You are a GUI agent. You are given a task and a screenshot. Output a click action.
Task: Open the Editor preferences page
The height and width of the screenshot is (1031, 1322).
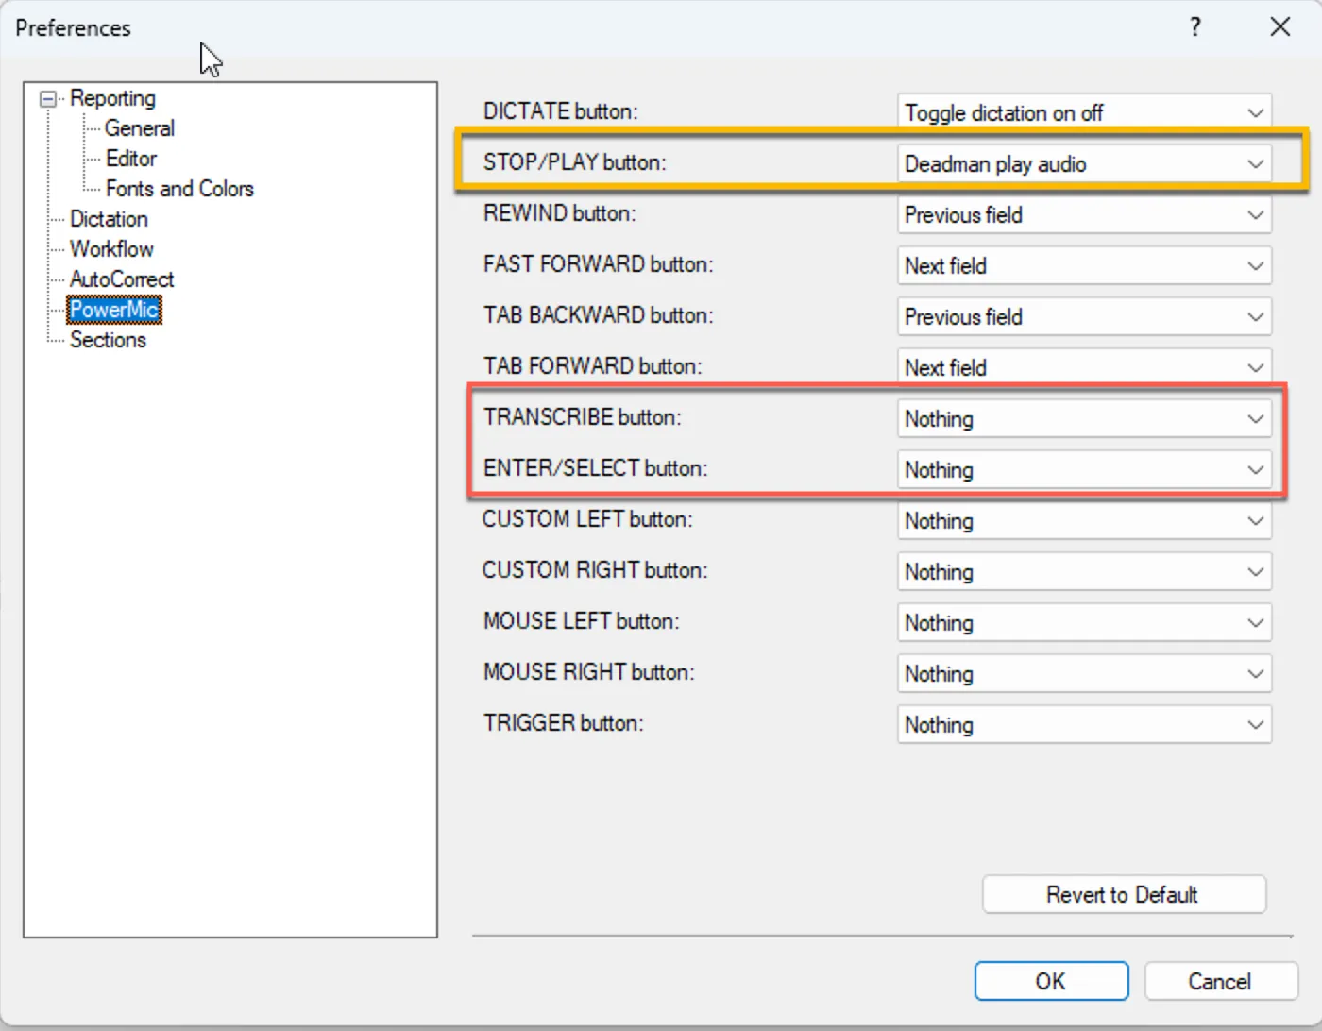[x=130, y=158]
